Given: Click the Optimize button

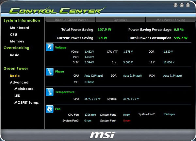Looking at the screenshot, I should pyautogui.click(x=121, y=20).
